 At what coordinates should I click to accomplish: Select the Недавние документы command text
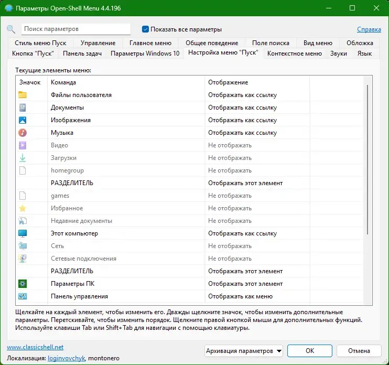click(81, 221)
